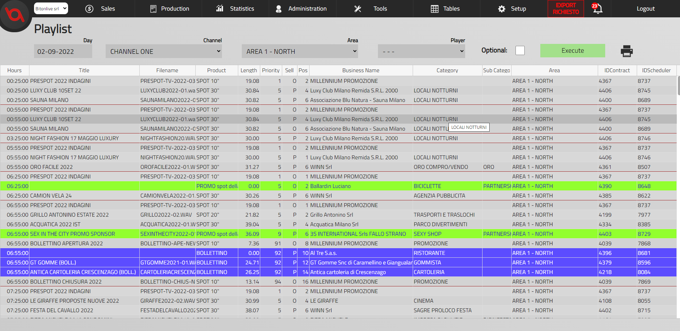The image size is (680, 331).
Task: Click the Tools wrench icon
Action: pos(358,9)
